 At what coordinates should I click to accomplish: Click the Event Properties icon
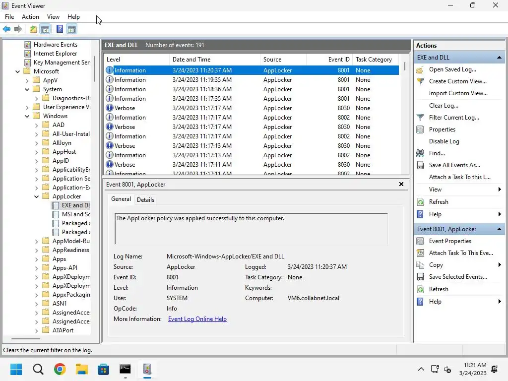click(x=420, y=241)
